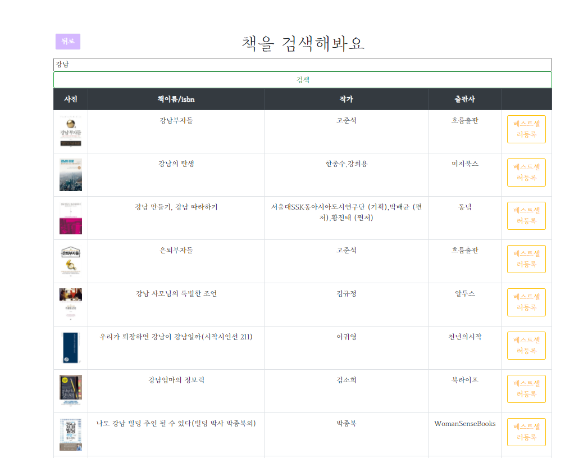This screenshot has width=588, height=458.
Task: Select the 우리가 퇴장하면 강남이 강남일까 cover thumbnail
Action: (71, 348)
